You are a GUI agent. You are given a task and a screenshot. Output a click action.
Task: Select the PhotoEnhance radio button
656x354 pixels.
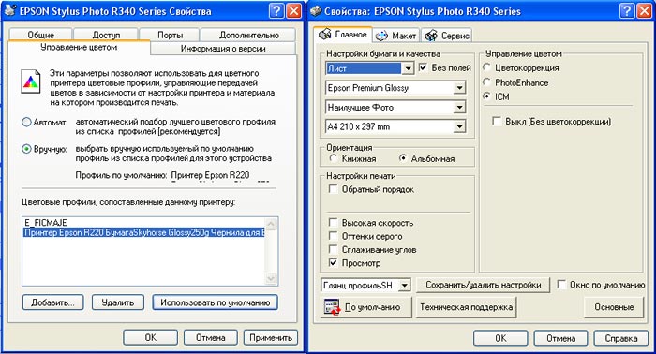pos(486,81)
